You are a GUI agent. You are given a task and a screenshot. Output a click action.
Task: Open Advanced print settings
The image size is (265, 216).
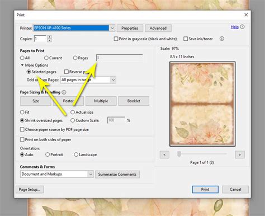158,28
